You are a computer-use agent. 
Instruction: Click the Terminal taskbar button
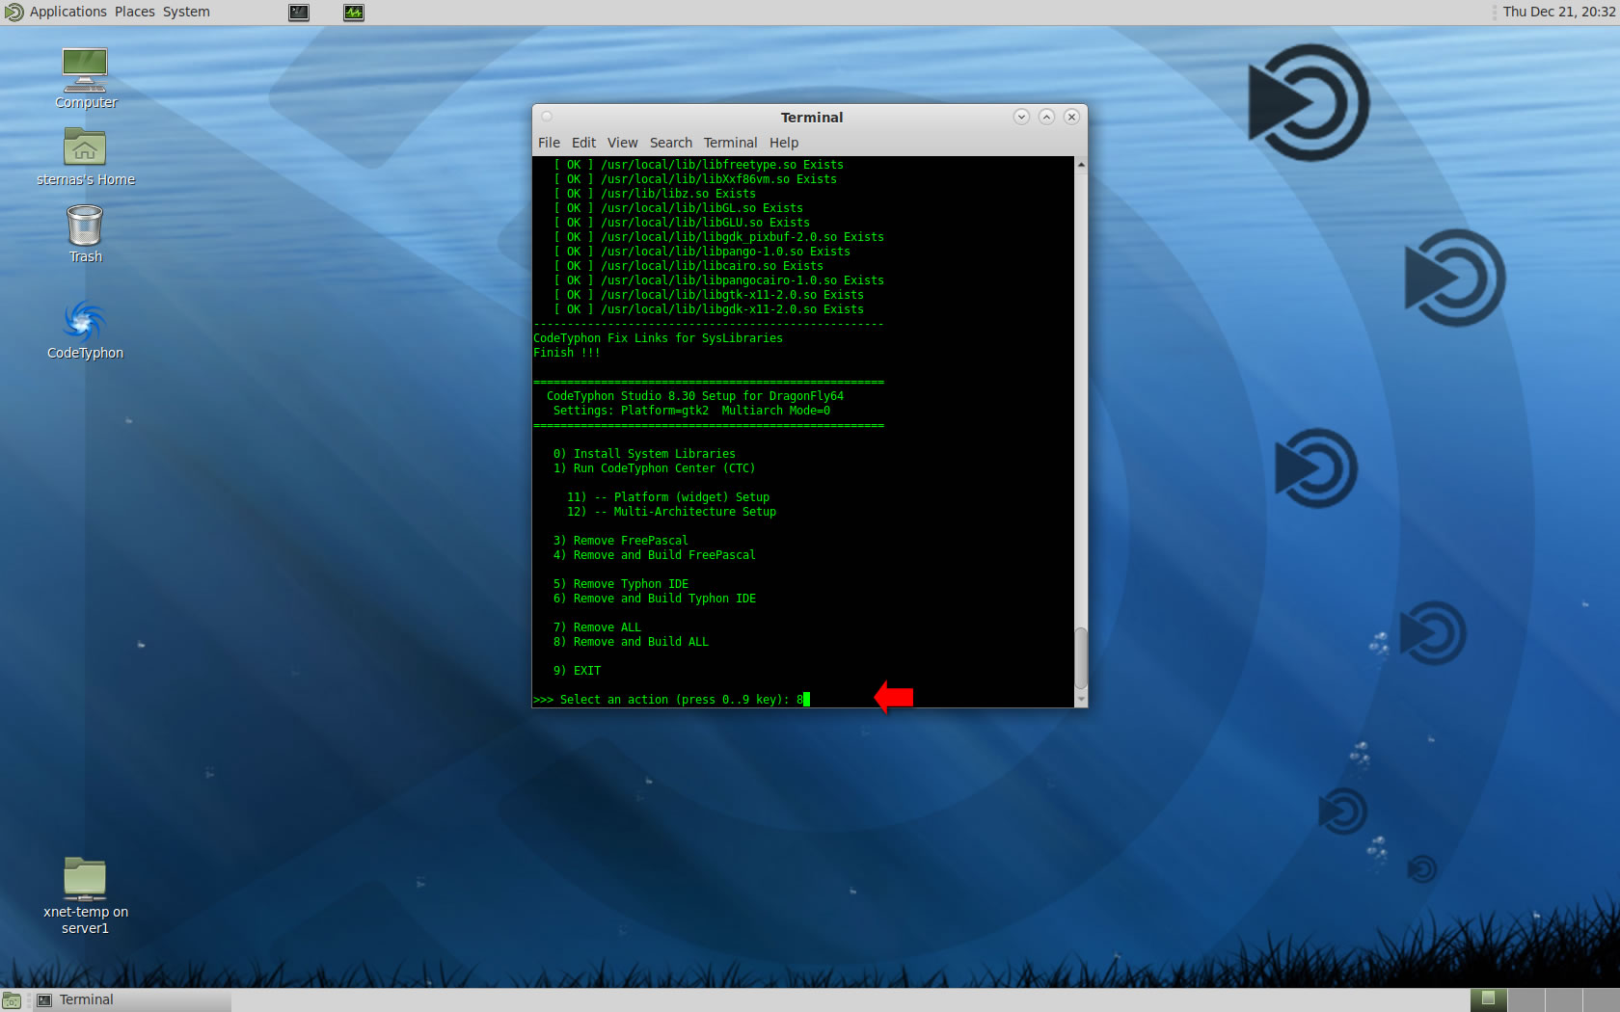click(130, 1000)
